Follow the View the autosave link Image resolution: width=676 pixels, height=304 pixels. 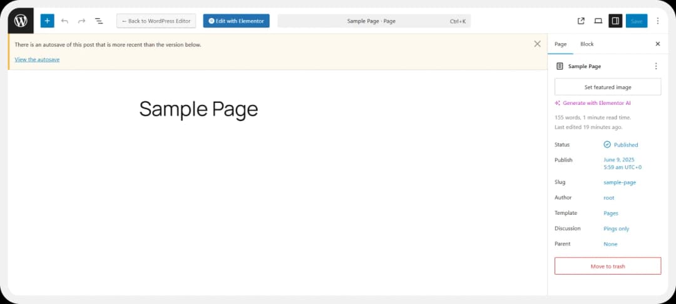tap(37, 59)
